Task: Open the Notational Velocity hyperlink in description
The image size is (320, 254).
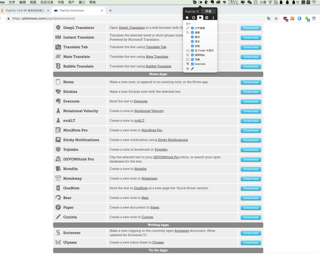Action: [x=149, y=111]
